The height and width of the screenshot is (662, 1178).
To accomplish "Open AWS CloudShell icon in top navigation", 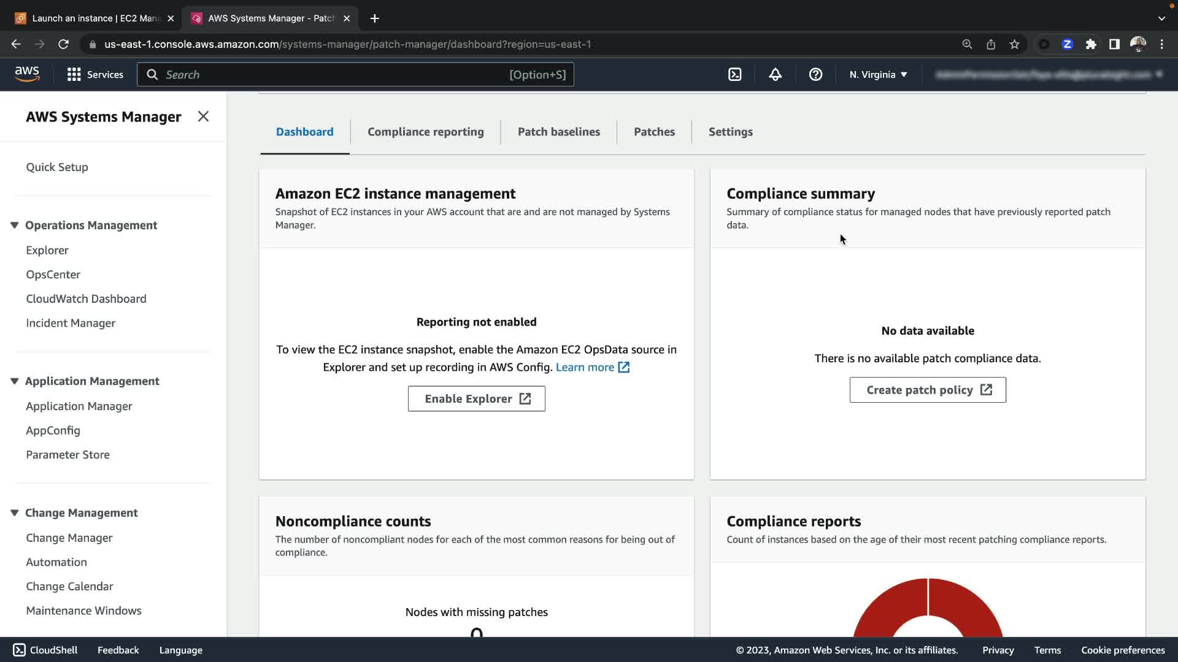I will (x=734, y=75).
